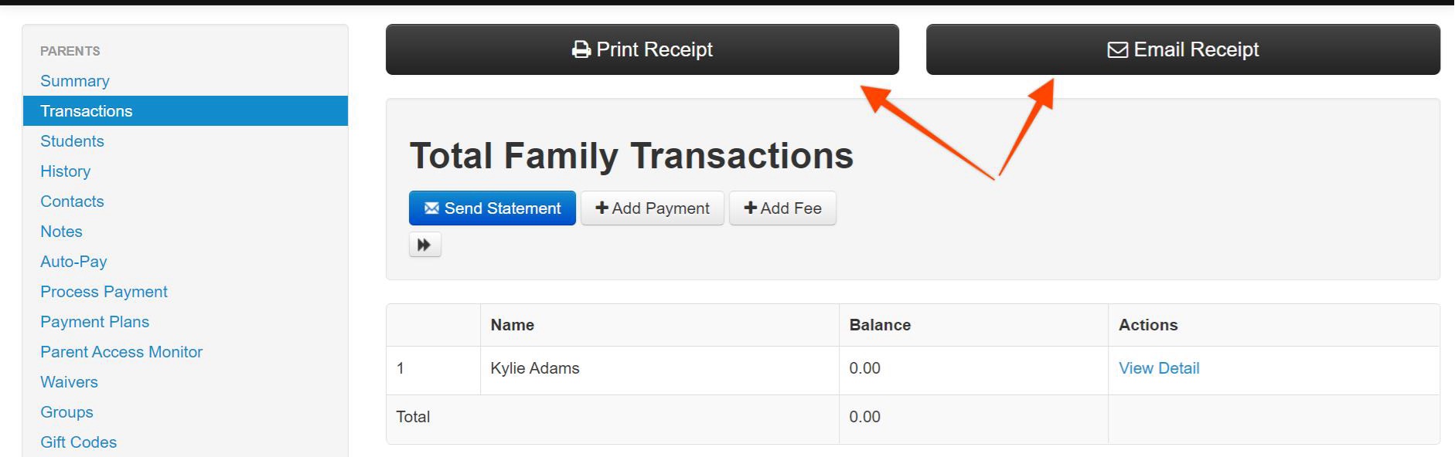This screenshot has width=1455, height=457.
Task: Click the Add Fee button
Action: point(782,208)
